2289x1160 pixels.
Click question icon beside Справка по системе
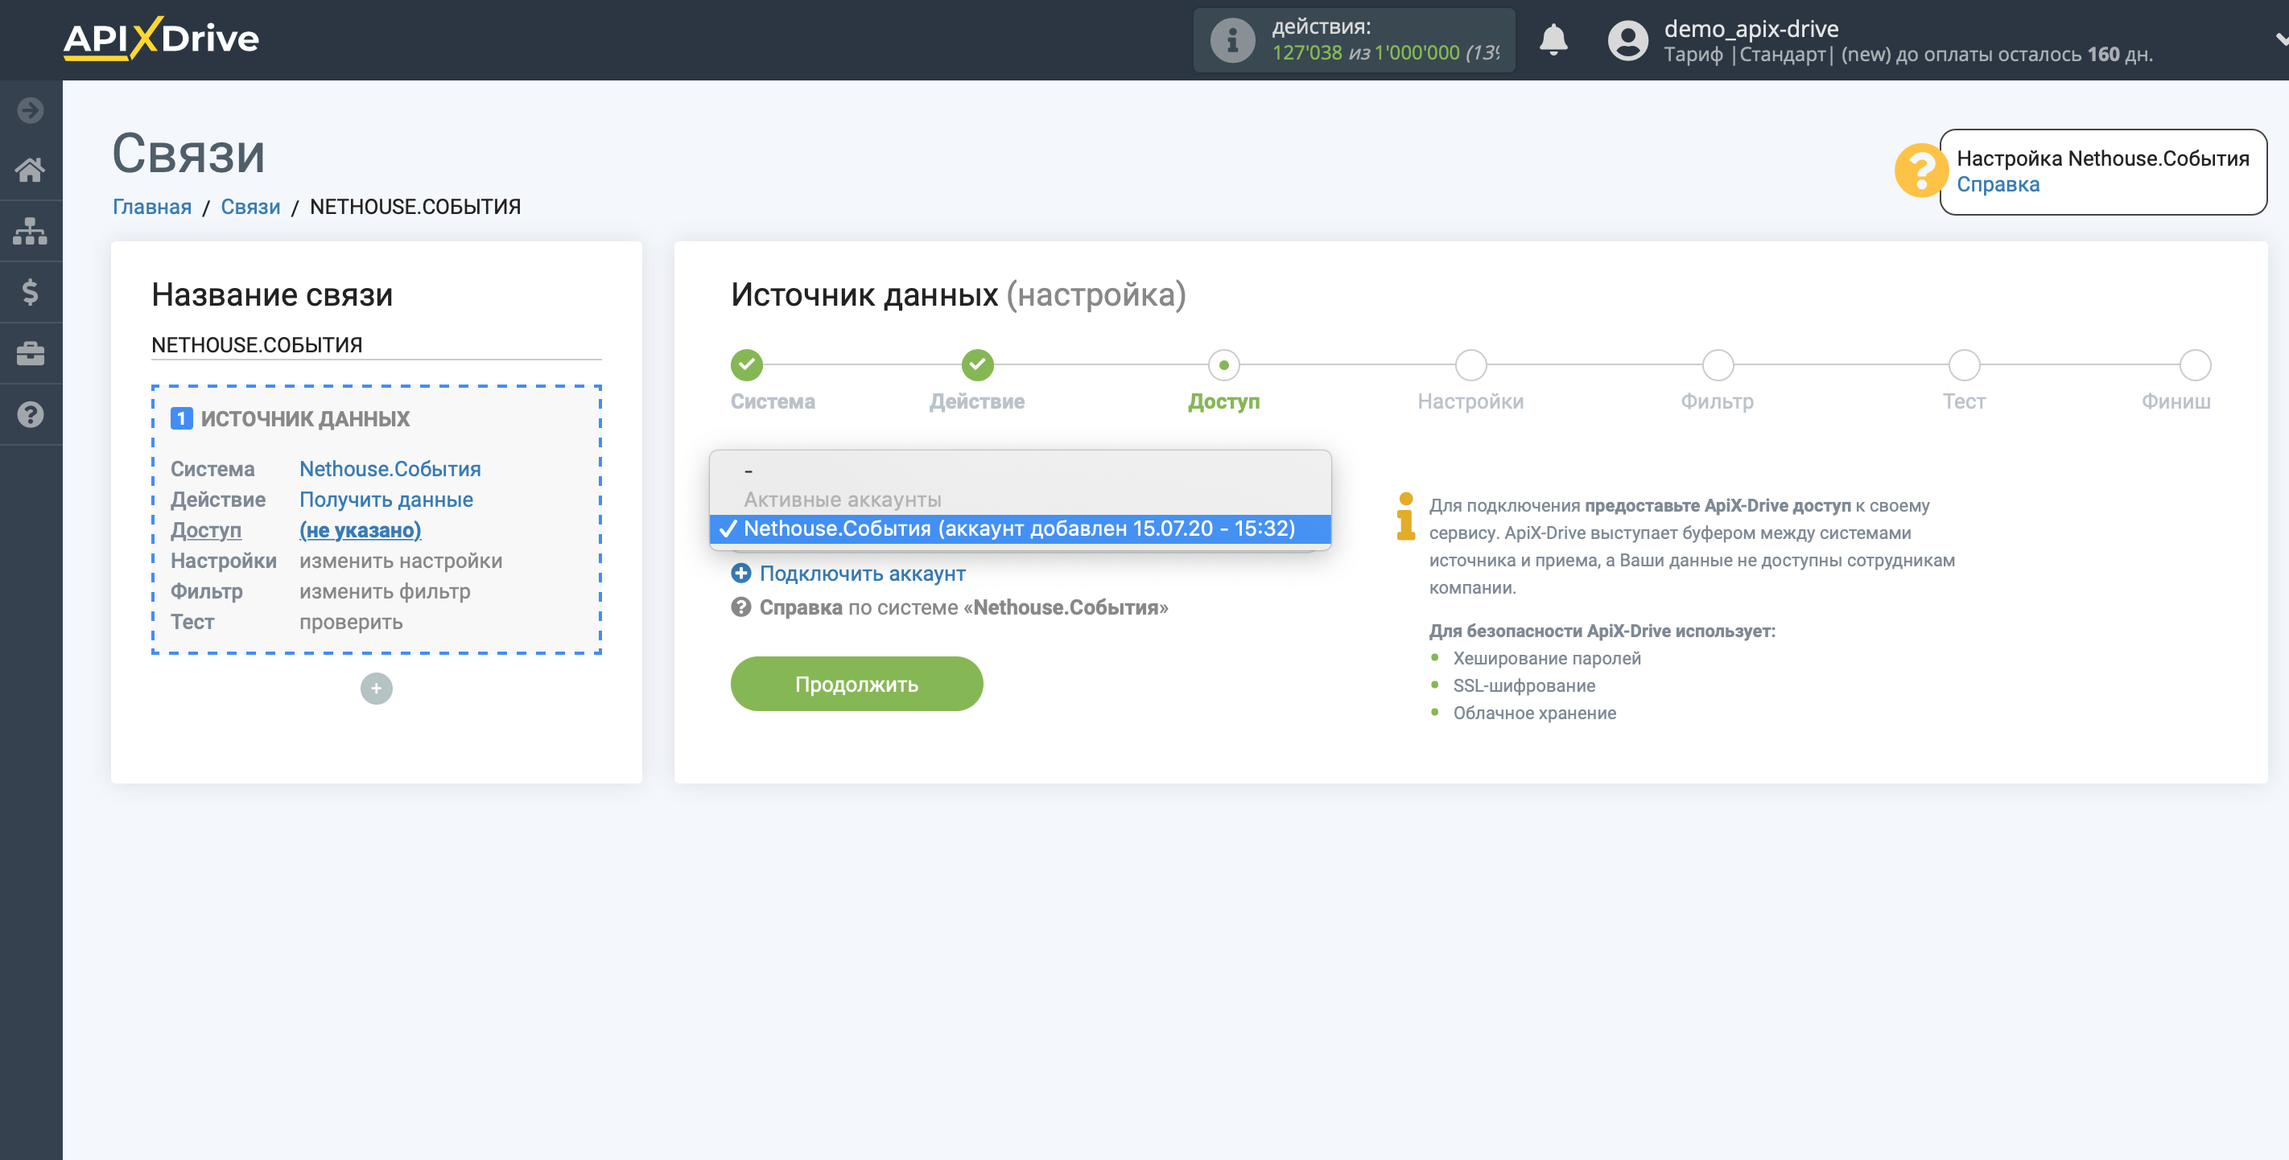741,607
